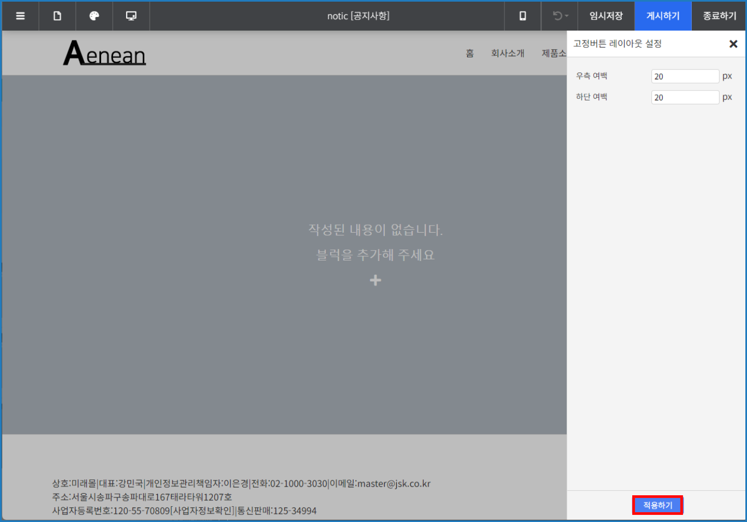Screen dimensions: 747x522
Task: Publish the page with 게시하기
Action: coord(663,16)
